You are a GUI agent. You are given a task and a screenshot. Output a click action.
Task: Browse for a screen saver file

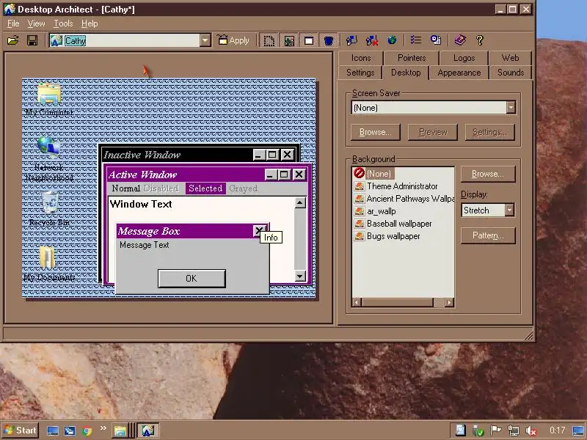[x=376, y=132]
